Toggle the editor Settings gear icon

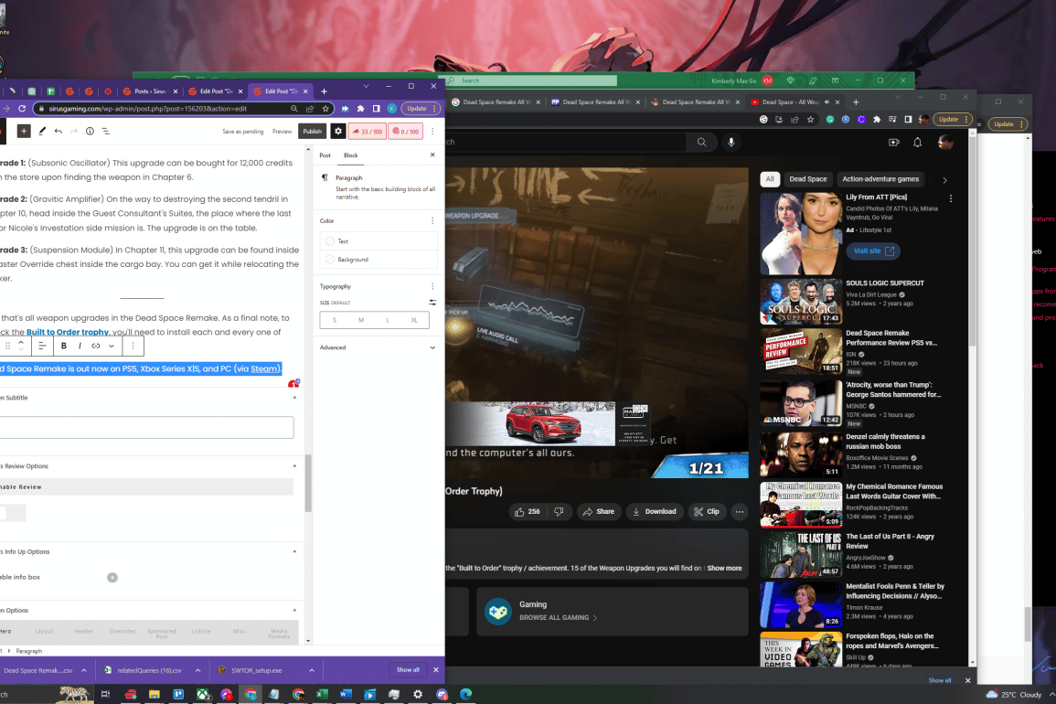[x=338, y=132]
